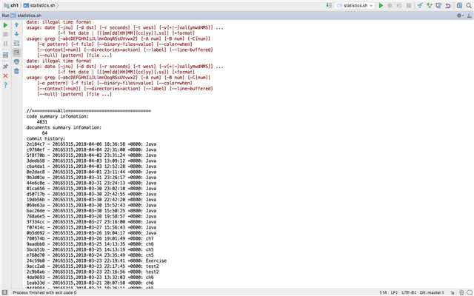Image resolution: width=474 pixels, height=296 pixels.
Task: Toggle read-only lock icon in status bar
Action: (x=453, y=292)
